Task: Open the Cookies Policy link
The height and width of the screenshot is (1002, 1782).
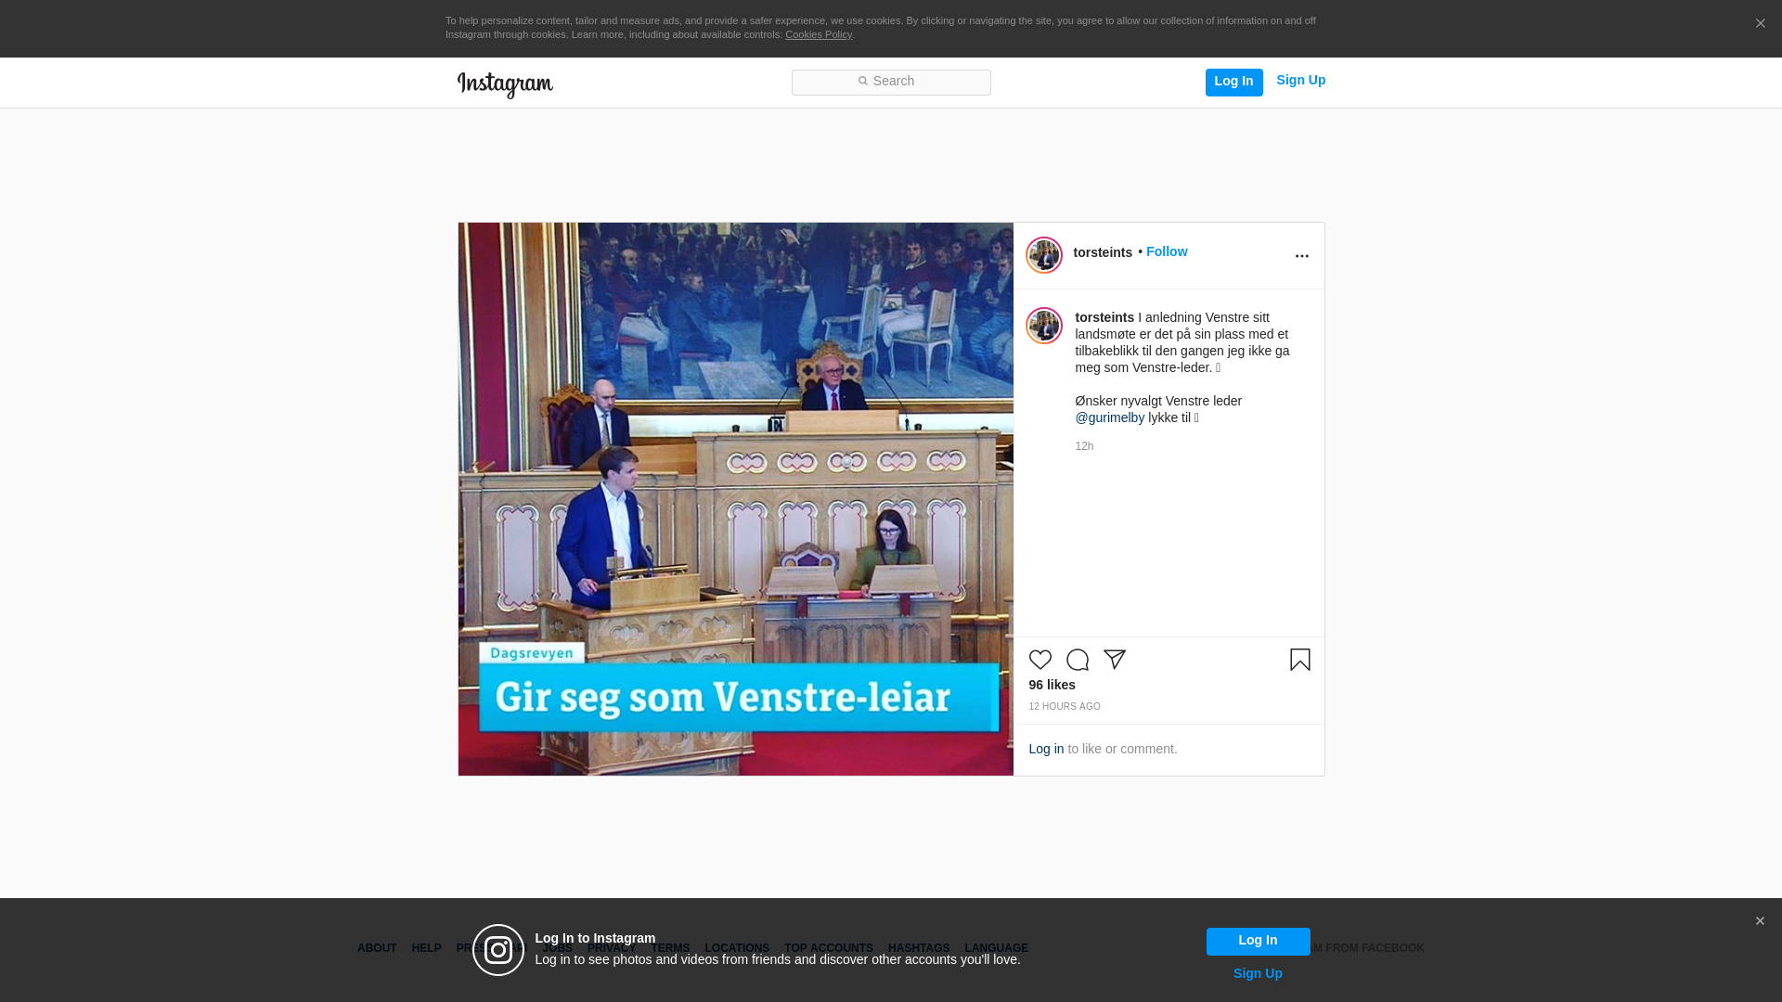Action: tap(818, 35)
